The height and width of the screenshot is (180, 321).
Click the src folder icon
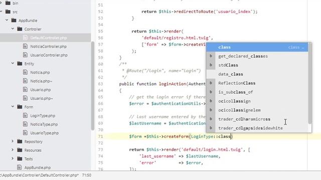click(x=8, y=11)
